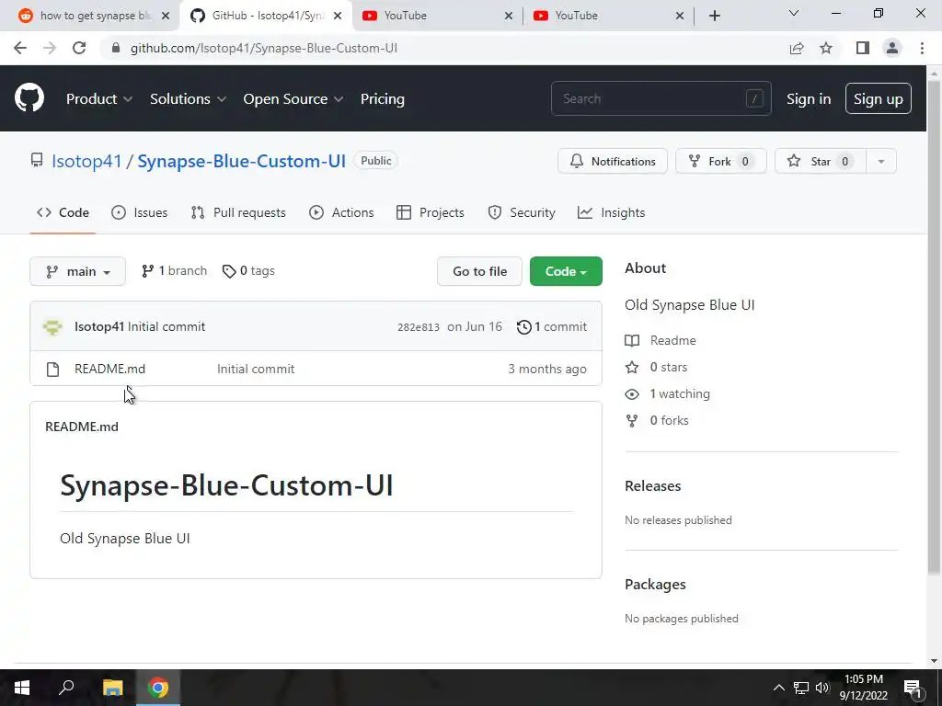
Task: Open Chrome side panel icon
Action: tap(863, 48)
